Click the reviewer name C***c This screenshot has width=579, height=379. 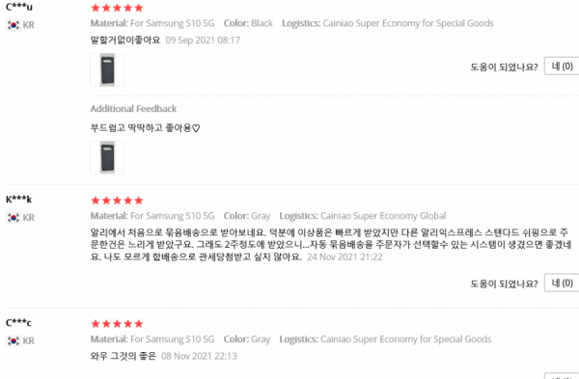pyautogui.click(x=18, y=323)
